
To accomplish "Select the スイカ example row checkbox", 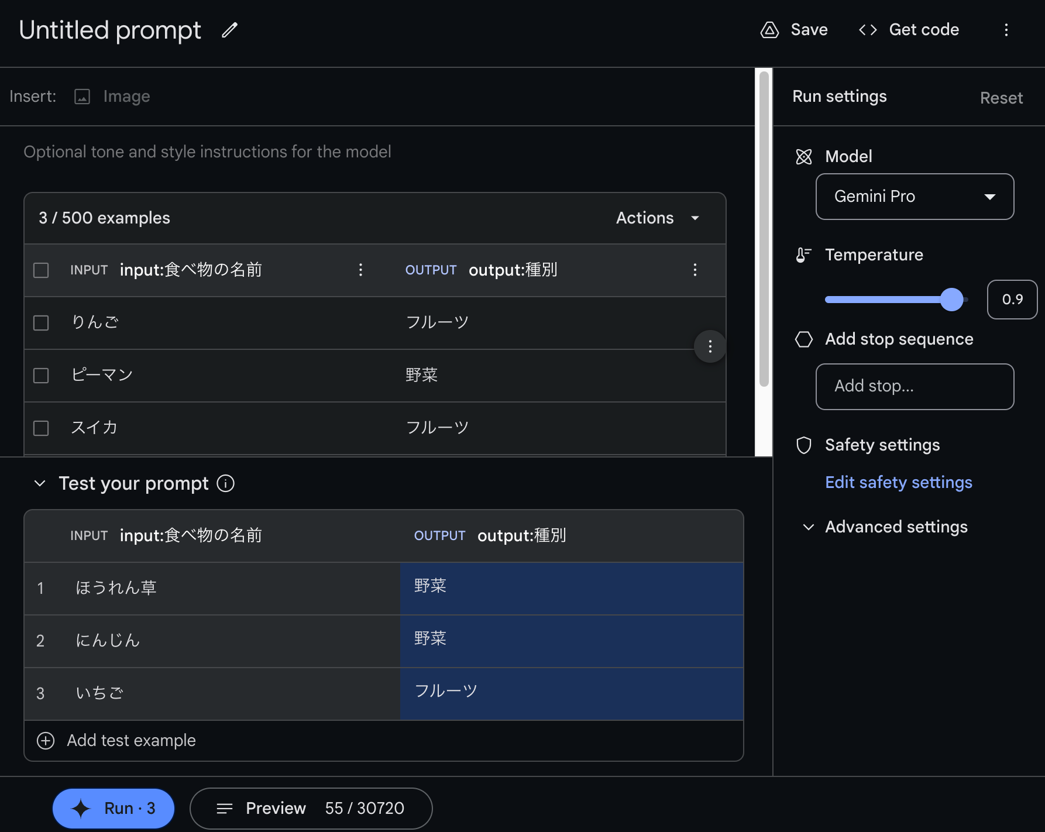I will (41, 428).
